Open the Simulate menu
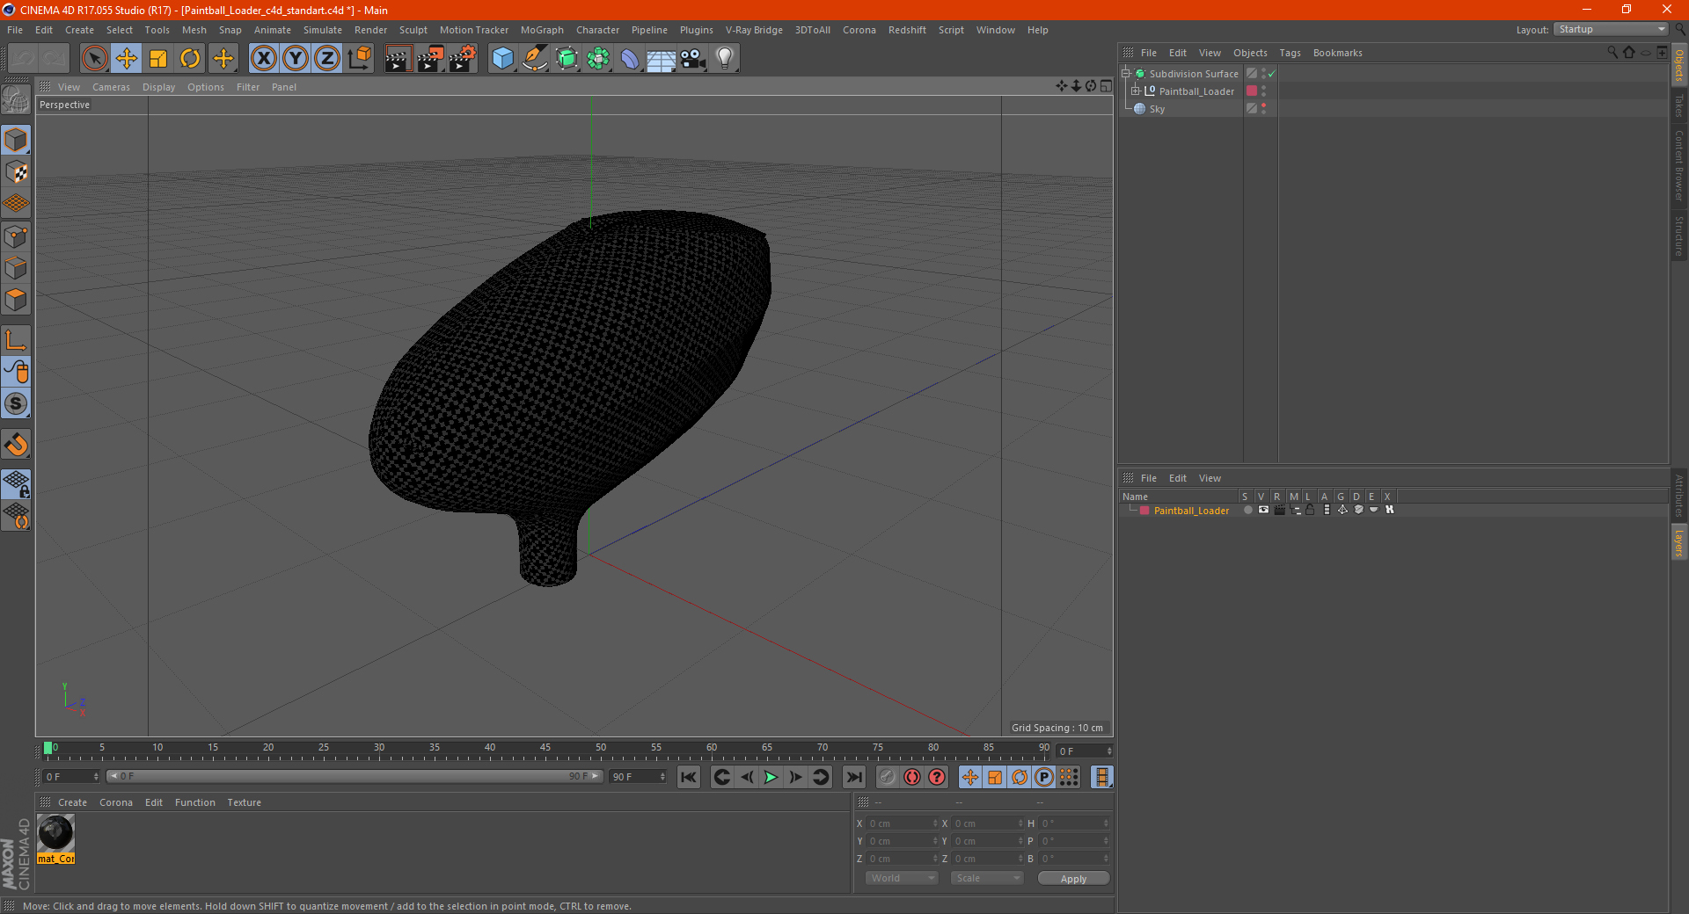Screen dimensions: 1689x914 (x=323, y=30)
